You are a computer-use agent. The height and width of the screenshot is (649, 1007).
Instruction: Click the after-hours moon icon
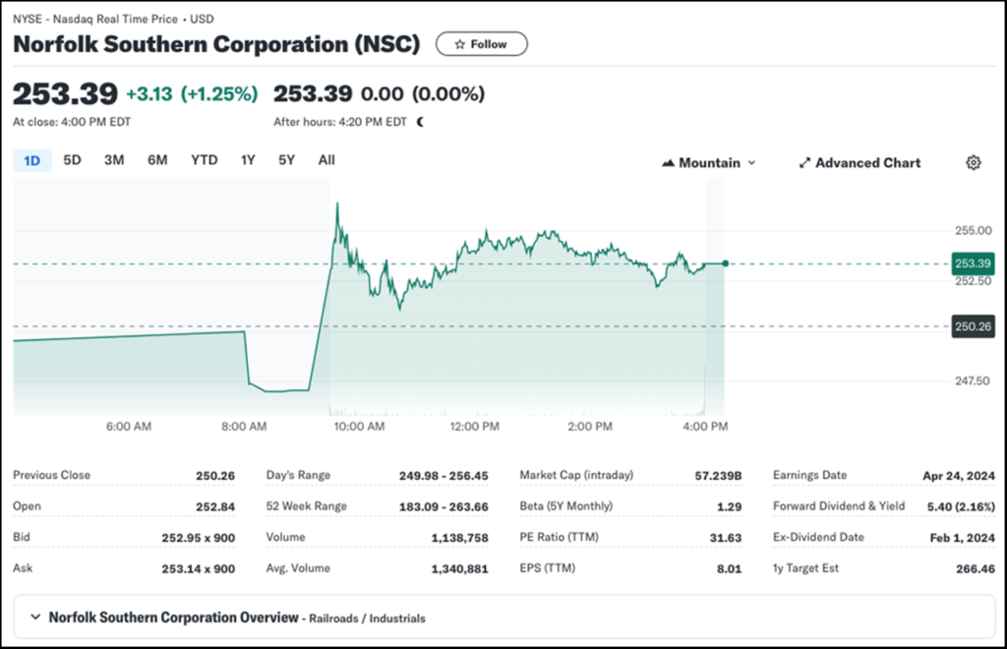click(x=421, y=122)
